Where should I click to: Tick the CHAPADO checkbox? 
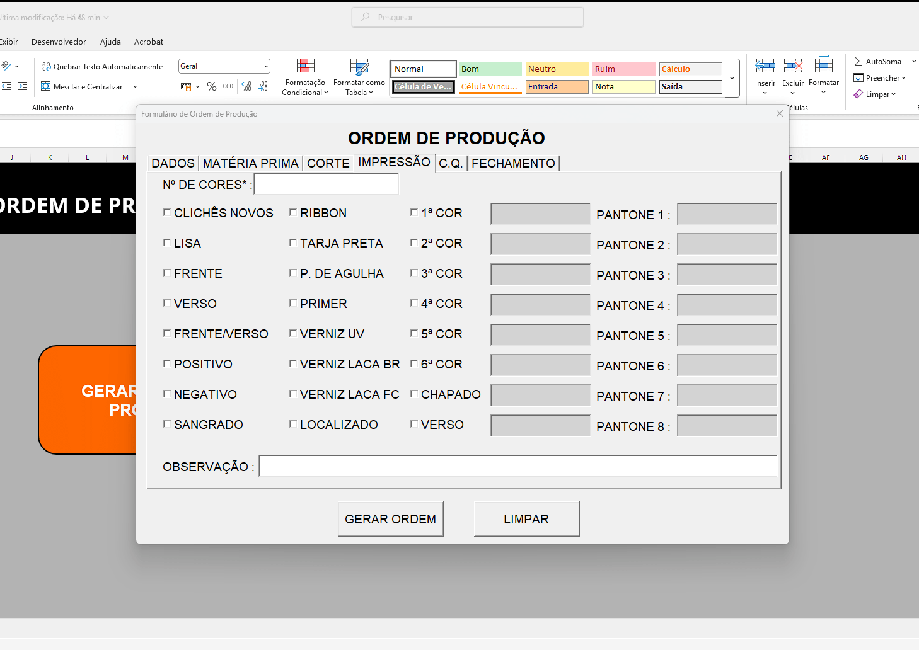(x=414, y=394)
